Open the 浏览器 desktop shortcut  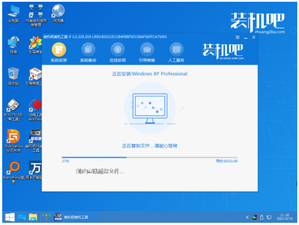point(59,14)
